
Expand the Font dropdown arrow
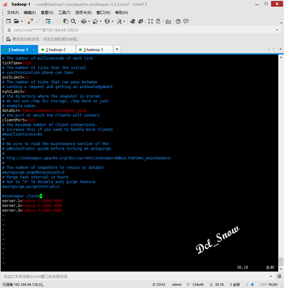tap(124, 21)
